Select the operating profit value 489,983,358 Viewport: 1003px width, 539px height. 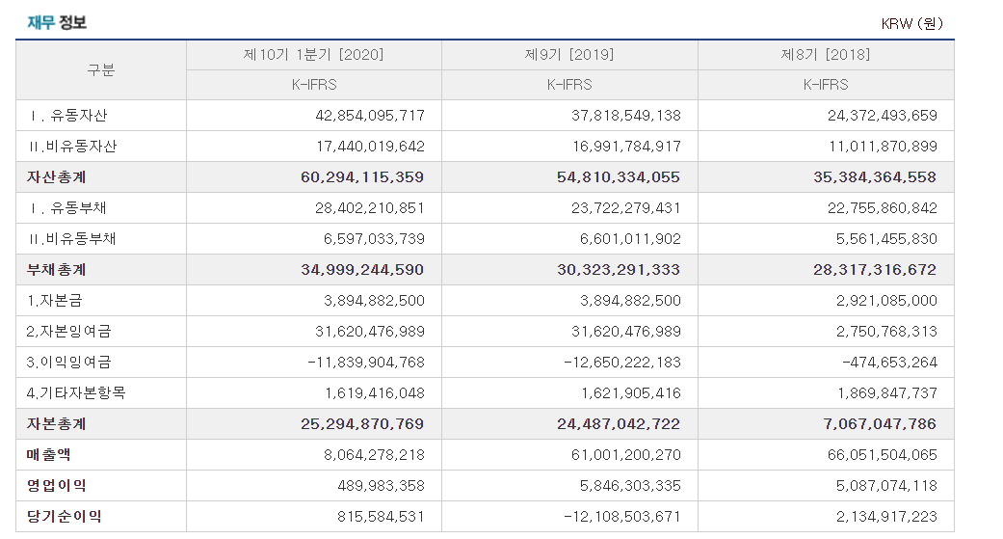click(382, 485)
